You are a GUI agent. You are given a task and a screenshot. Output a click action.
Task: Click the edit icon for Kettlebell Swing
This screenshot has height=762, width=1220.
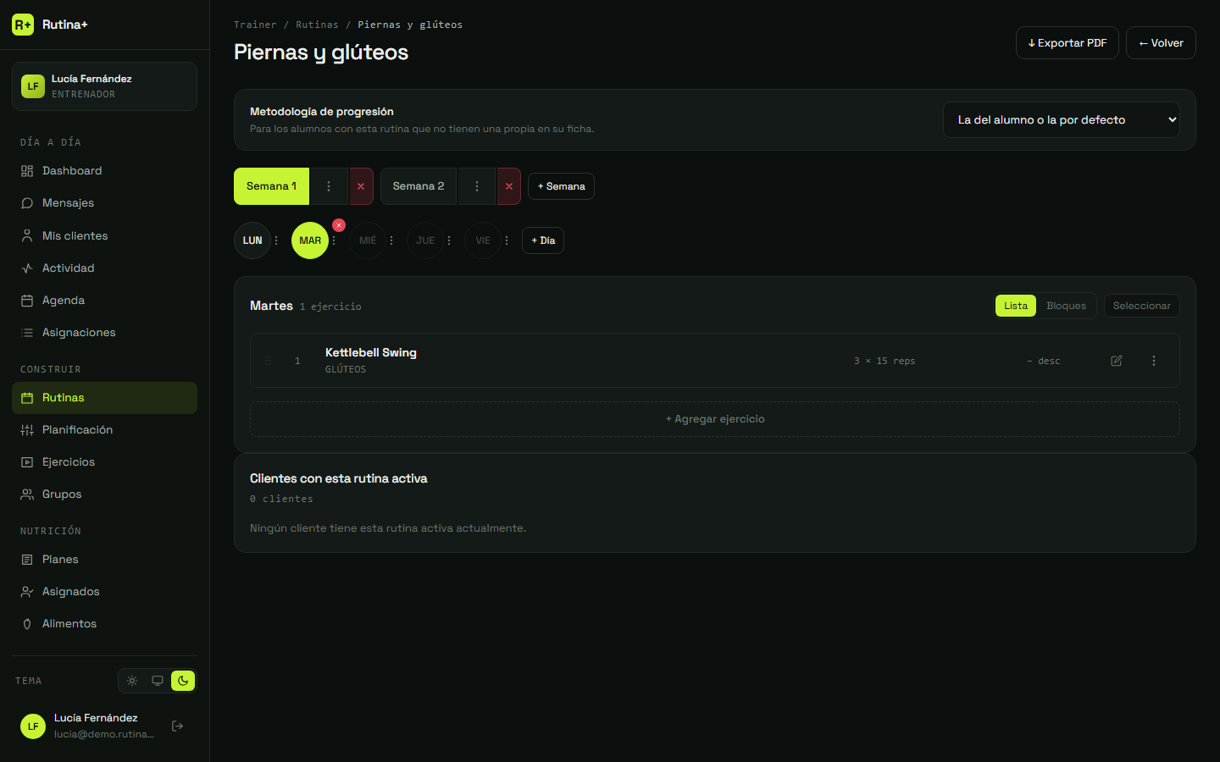tap(1117, 361)
